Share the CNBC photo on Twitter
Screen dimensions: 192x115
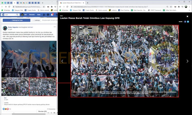188,22
